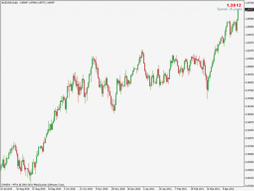The width and height of the screenshot is (254, 191).
Task: Select the 0.89925 price axis label
Action: click(250, 162)
